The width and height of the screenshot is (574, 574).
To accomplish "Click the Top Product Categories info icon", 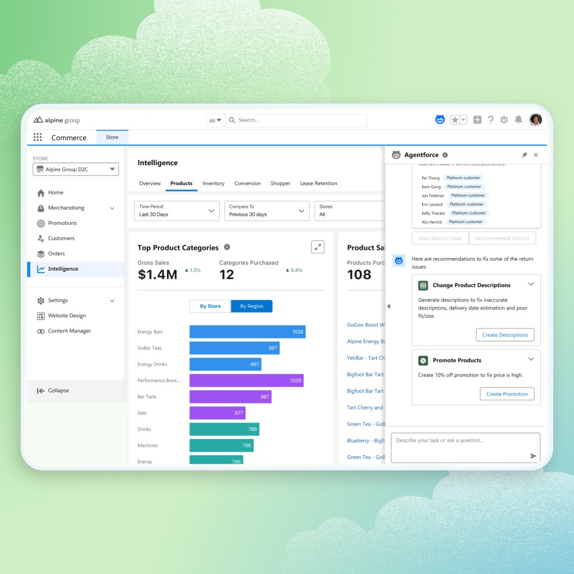I will pos(227,247).
